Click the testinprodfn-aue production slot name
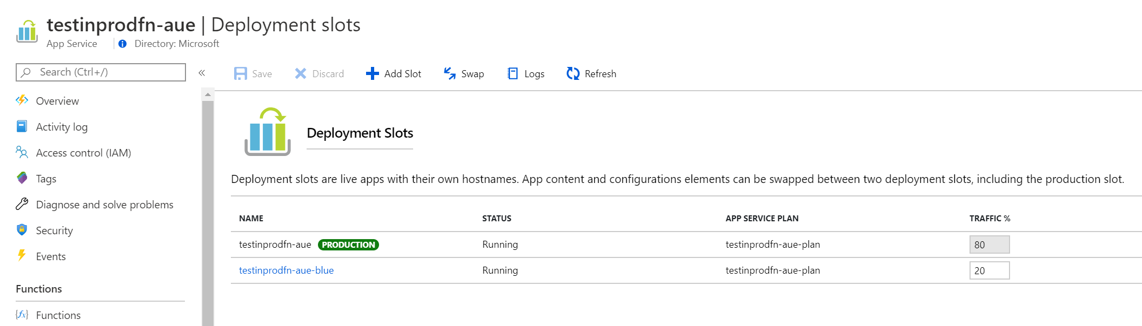The image size is (1142, 326). 275,244
